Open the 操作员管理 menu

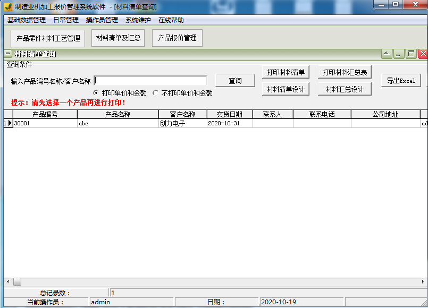point(102,20)
